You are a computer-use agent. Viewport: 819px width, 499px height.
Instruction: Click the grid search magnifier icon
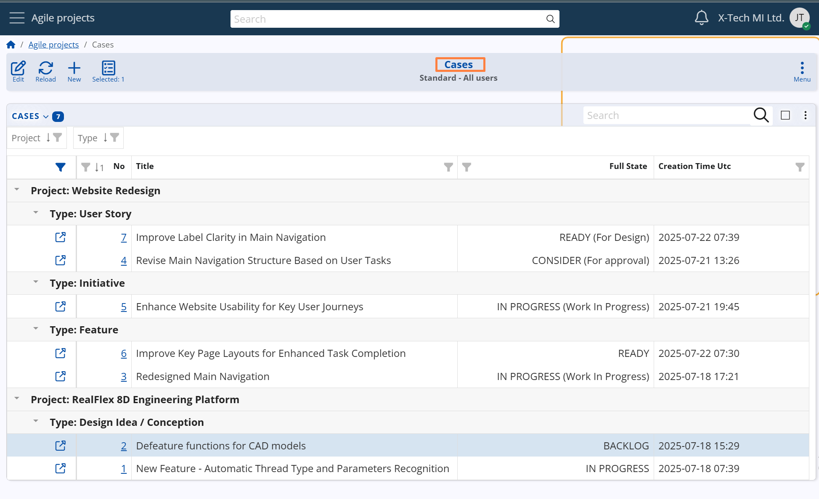761,115
